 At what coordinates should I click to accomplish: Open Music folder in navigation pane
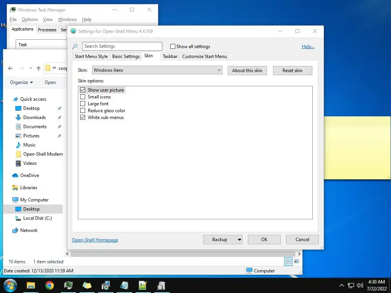tap(29, 145)
